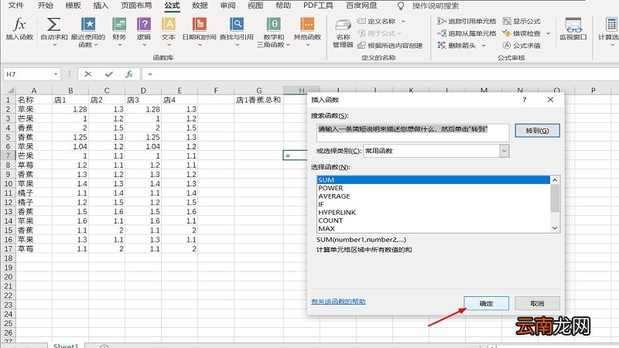Select cell G1 with the banana total label
Viewport: 619px width, 348px height.
[x=258, y=100]
